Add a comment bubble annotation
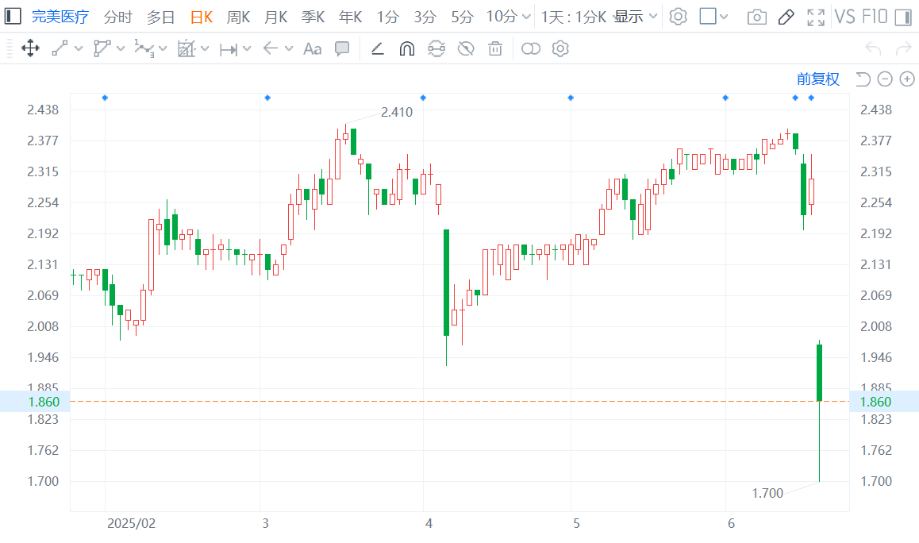 click(342, 48)
